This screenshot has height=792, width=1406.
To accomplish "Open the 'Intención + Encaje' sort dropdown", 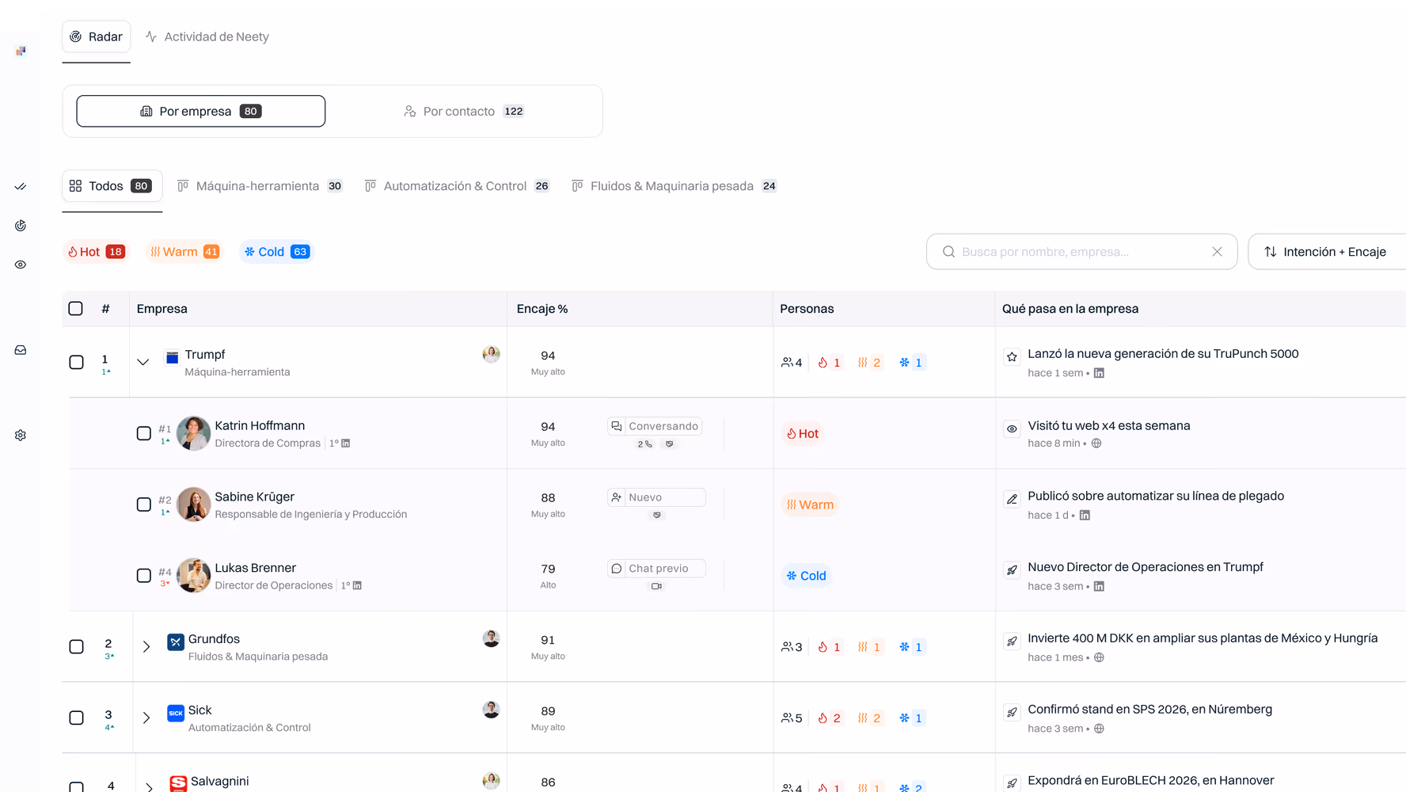I will (1327, 252).
